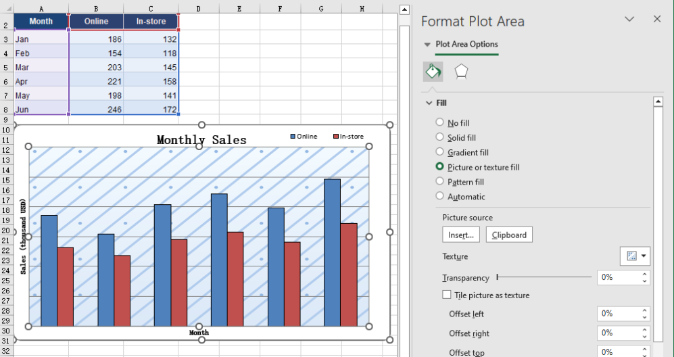Select the Online legend entry

(304, 137)
